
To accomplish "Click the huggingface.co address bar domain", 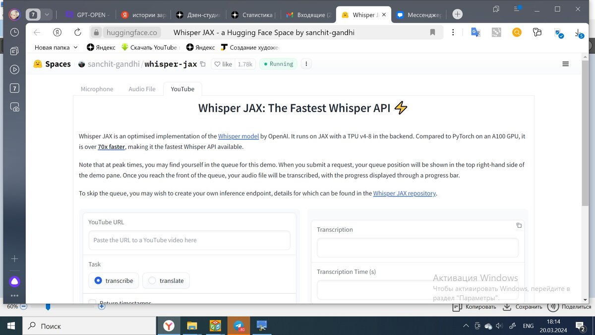I will pyautogui.click(x=132, y=33).
